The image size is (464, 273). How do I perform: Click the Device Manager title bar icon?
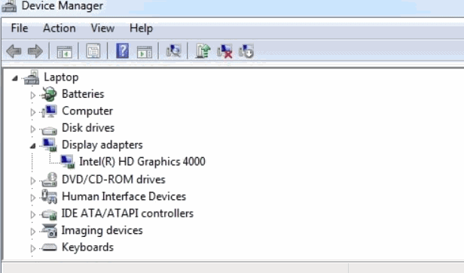coord(9,6)
